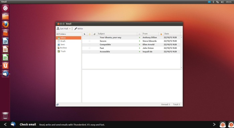Star the 'Accessible' message
Screen dimensions: 234x128
click(x=90, y=51)
